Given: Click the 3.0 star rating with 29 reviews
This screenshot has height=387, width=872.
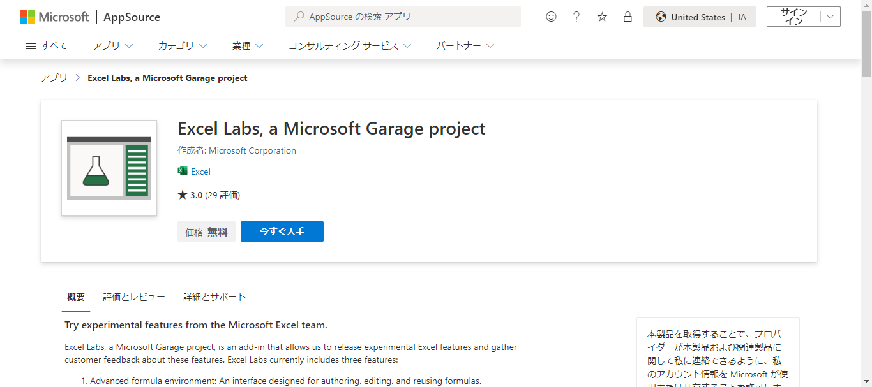Looking at the screenshot, I should pyautogui.click(x=209, y=194).
